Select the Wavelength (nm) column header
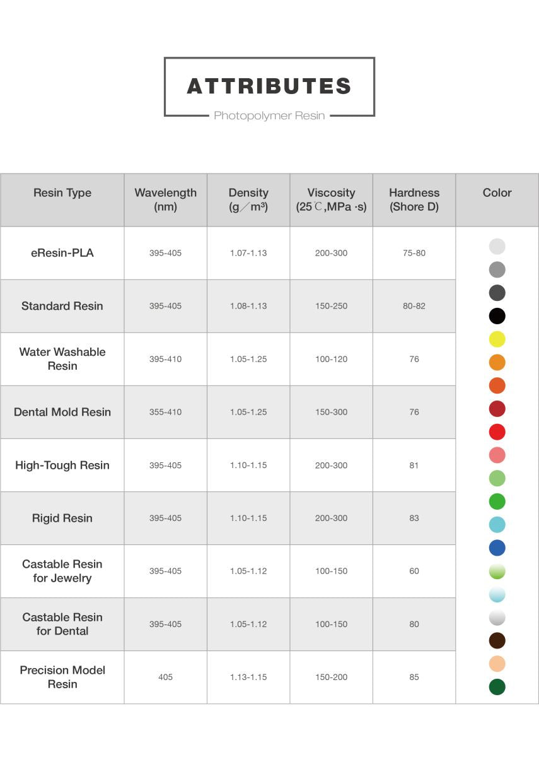 coord(165,200)
